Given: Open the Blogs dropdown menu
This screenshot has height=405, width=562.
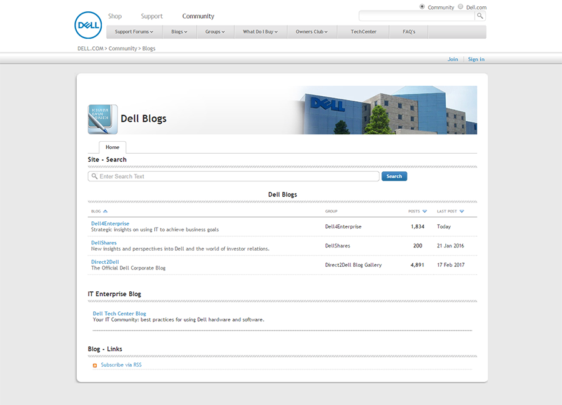Looking at the screenshot, I should [x=179, y=32].
